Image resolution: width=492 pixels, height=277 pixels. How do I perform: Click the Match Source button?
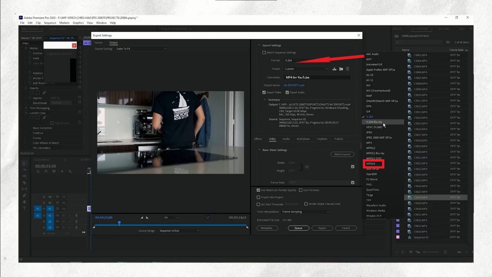click(x=342, y=154)
